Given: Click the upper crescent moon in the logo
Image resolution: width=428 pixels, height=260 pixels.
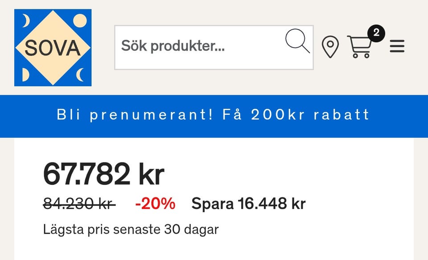Looking at the screenshot, I should pyautogui.click(x=26, y=20).
